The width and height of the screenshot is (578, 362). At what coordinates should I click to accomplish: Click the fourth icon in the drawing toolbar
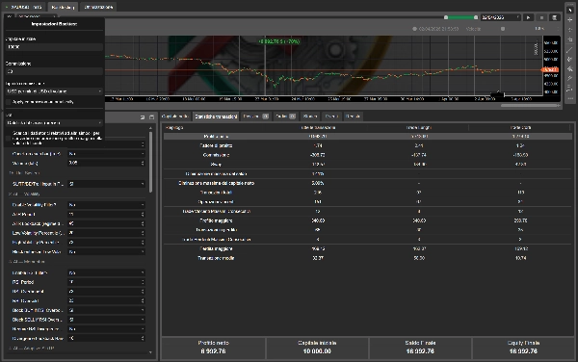point(570,39)
